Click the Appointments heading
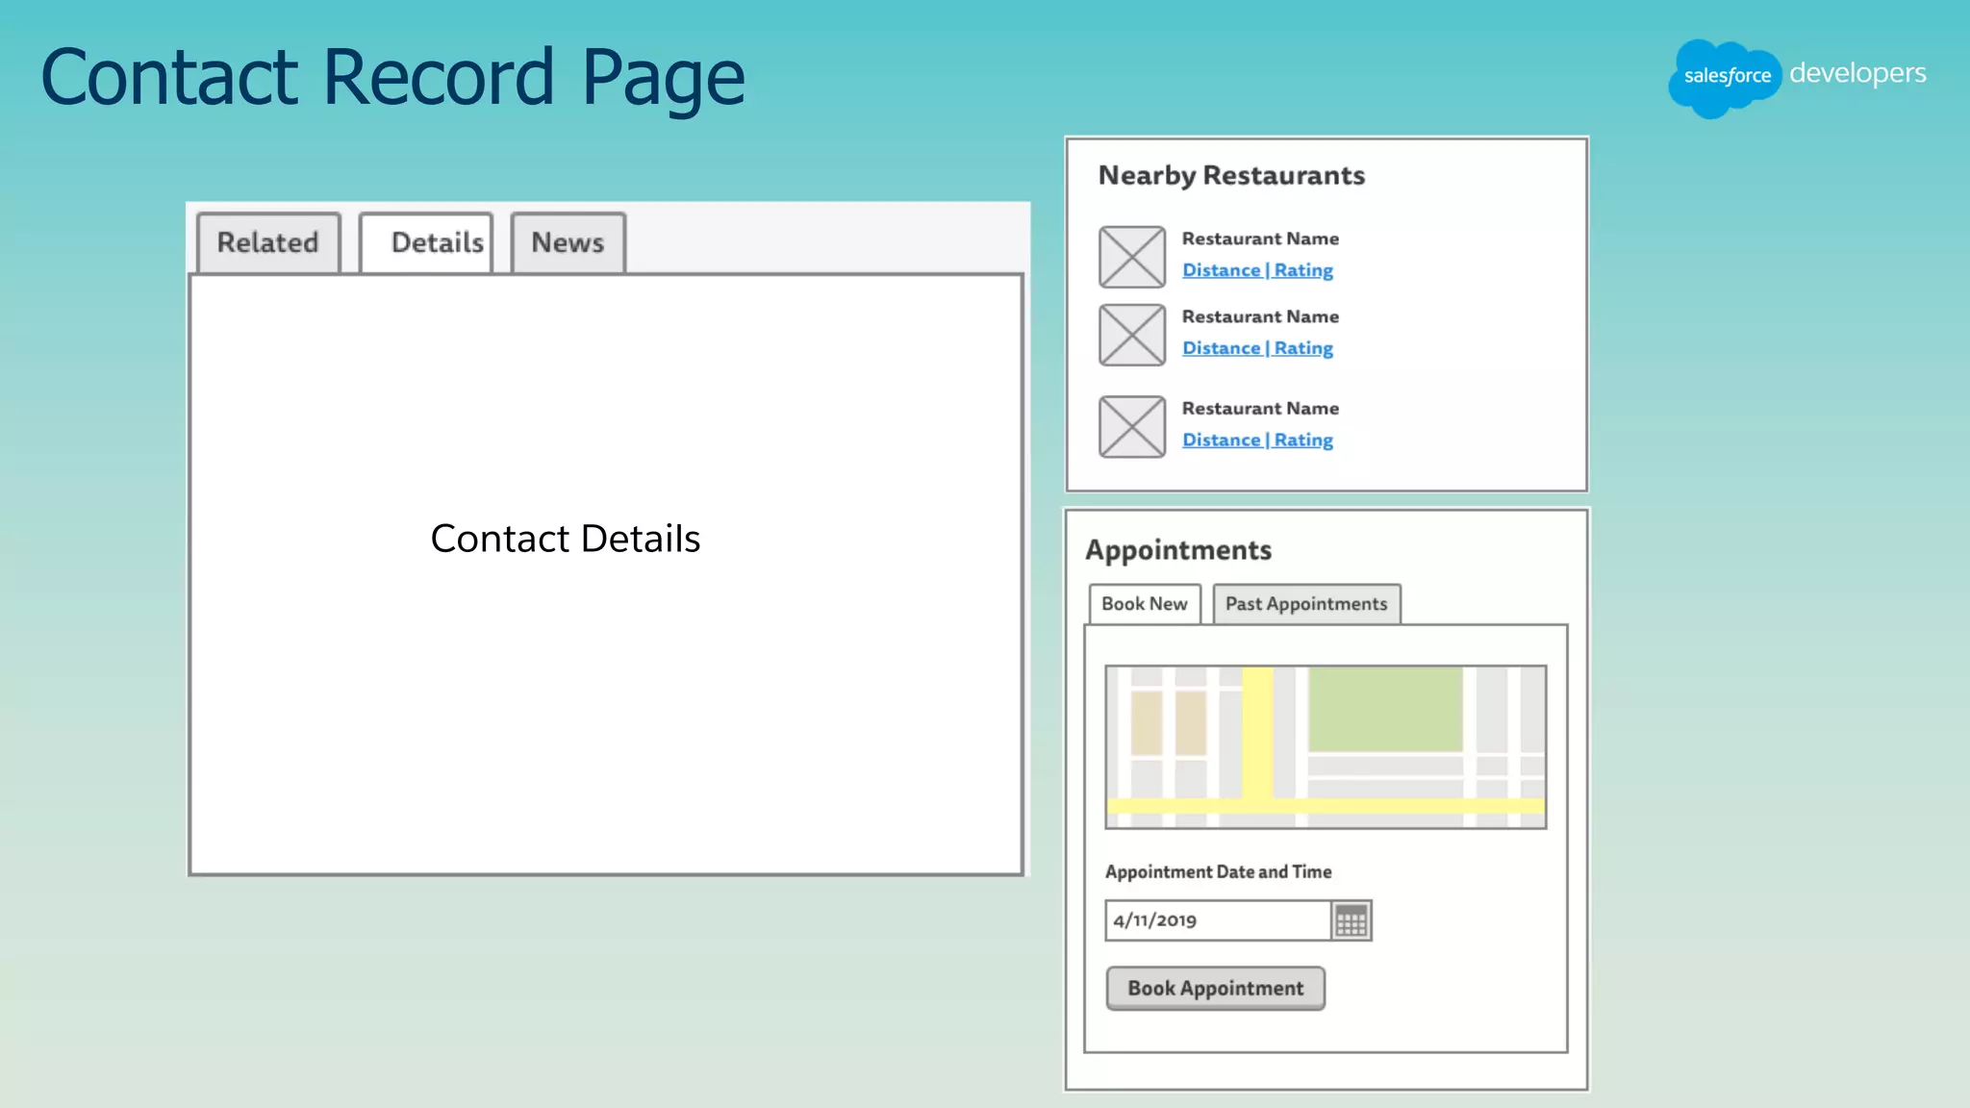Viewport: 1970px width, 1108px height. (x=1178, y=550)
